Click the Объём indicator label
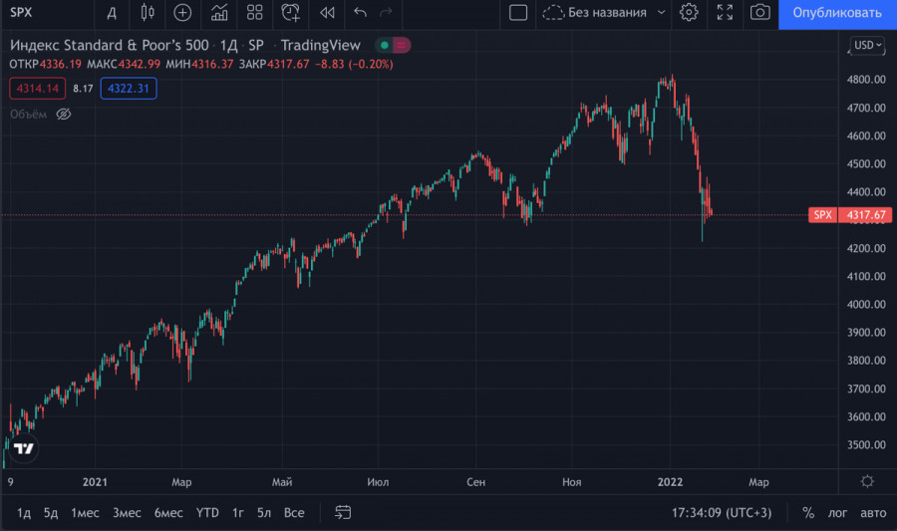 28,115
